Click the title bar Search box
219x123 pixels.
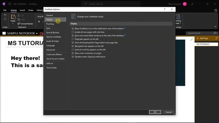click(x=111, y=4)
